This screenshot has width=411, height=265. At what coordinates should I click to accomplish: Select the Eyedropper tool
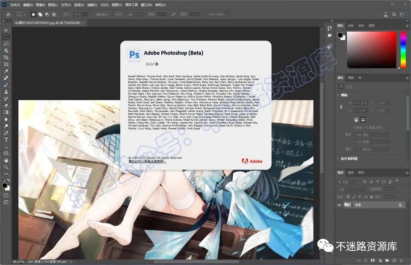pos(6,71)
